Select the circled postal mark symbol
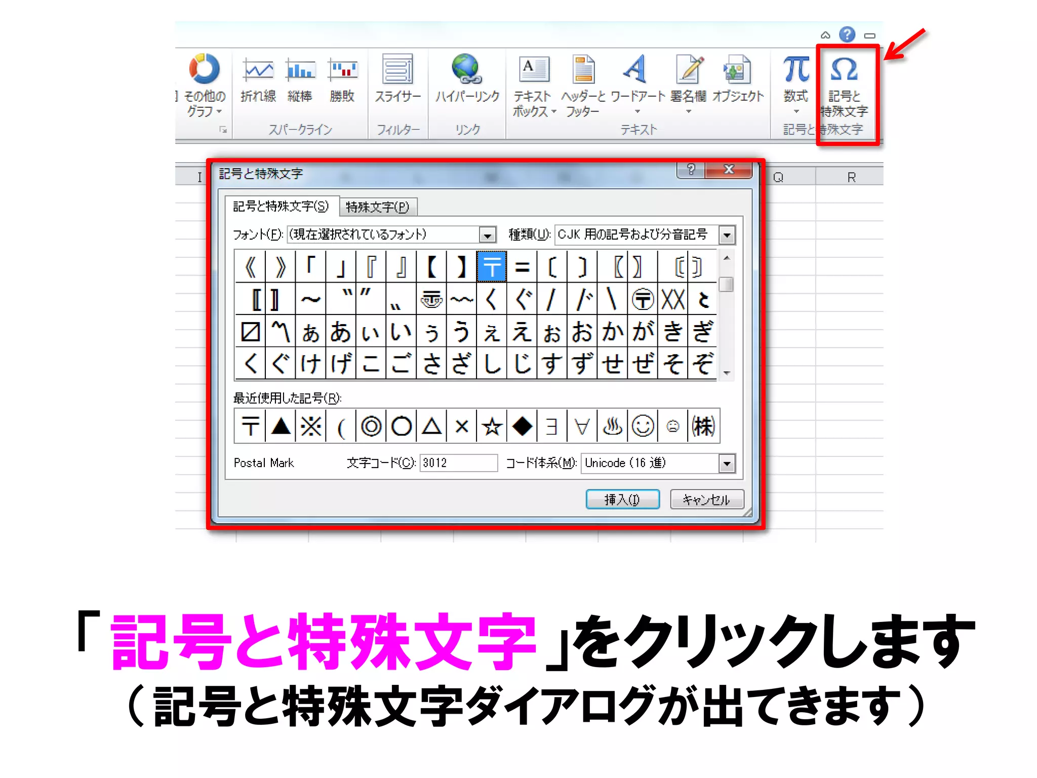Image resolution: width=1037 pixels, height=778 pixels. click(643, 299)
